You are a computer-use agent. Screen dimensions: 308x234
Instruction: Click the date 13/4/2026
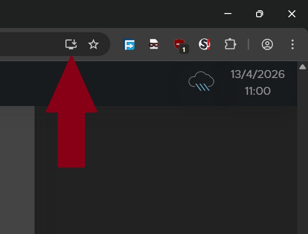258,74
